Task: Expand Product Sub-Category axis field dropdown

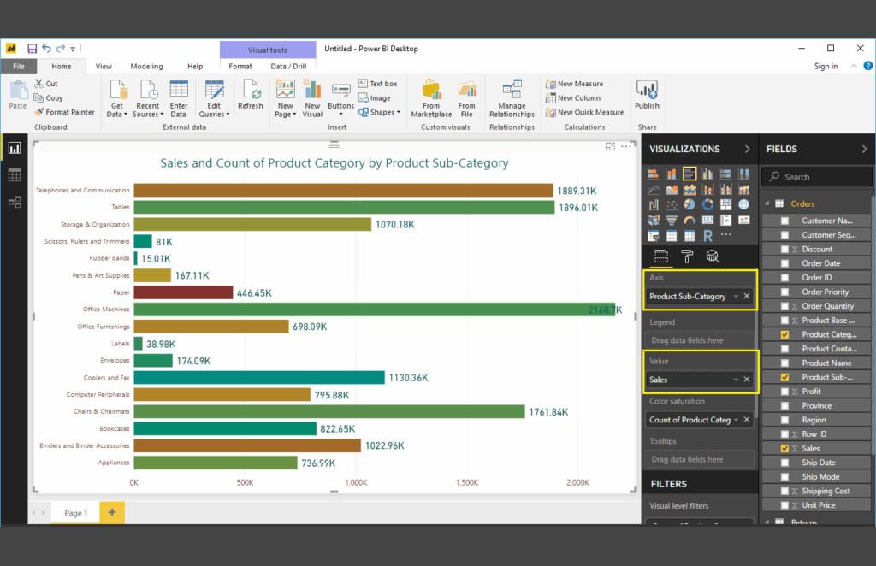Action: [x=736, y=297]
